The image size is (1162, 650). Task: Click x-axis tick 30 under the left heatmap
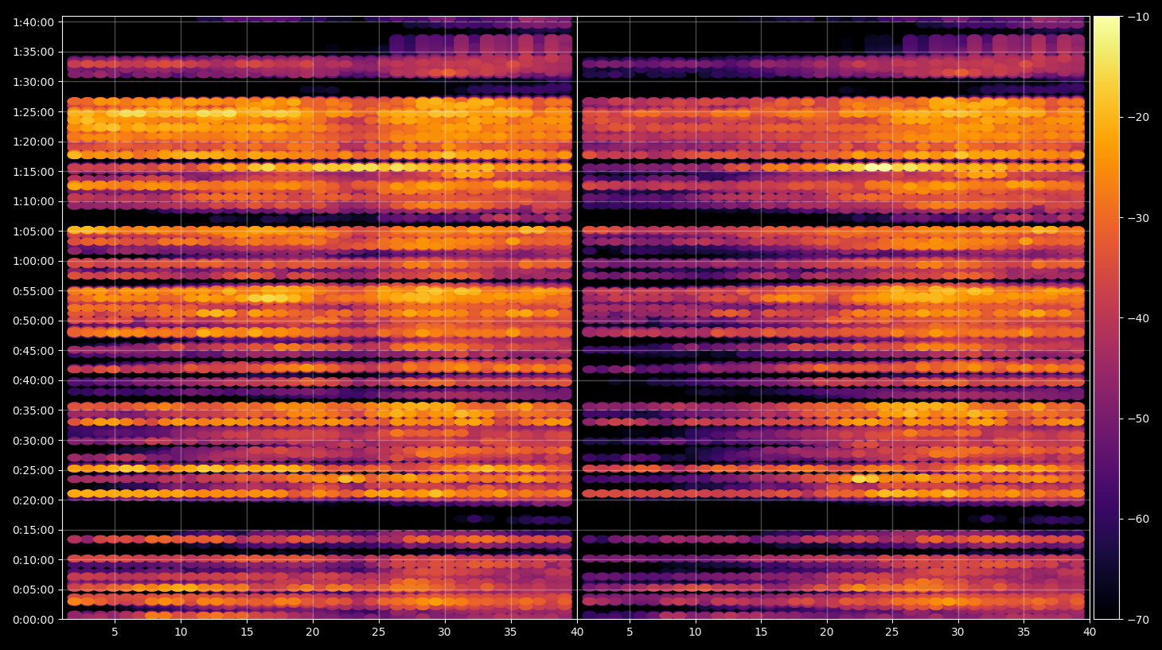tap(444, 632)
